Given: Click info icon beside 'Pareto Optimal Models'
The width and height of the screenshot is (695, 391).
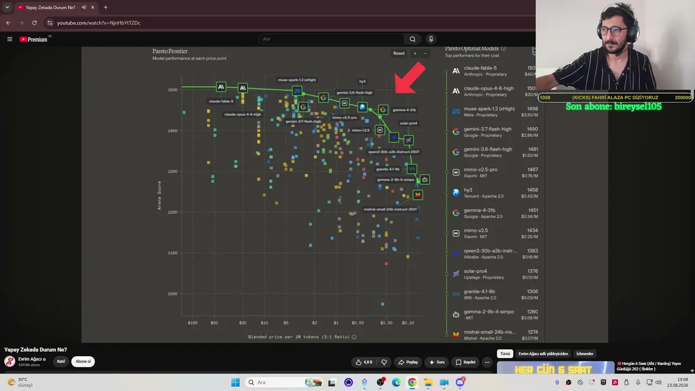Looking at the screenshot, I should coord(503,49).
